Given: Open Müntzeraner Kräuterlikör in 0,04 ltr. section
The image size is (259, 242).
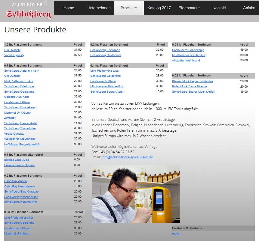Looking at the screenshot, I should (x=189, y=55).
